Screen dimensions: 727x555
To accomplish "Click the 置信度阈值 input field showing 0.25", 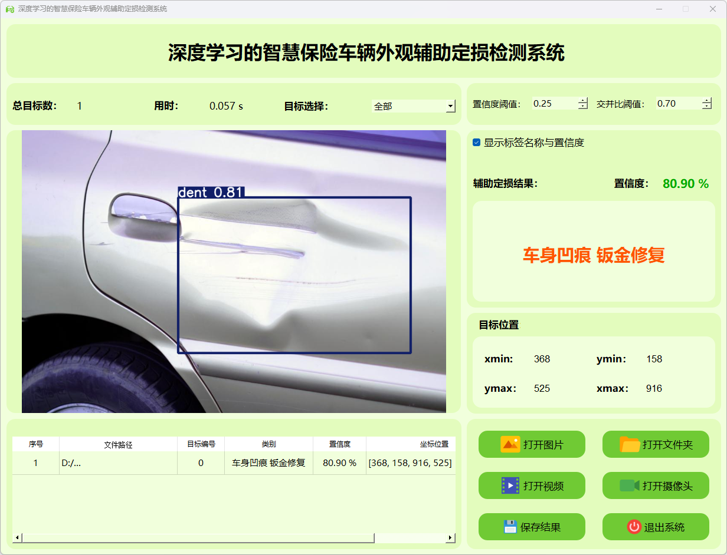I will coord(554,104).
